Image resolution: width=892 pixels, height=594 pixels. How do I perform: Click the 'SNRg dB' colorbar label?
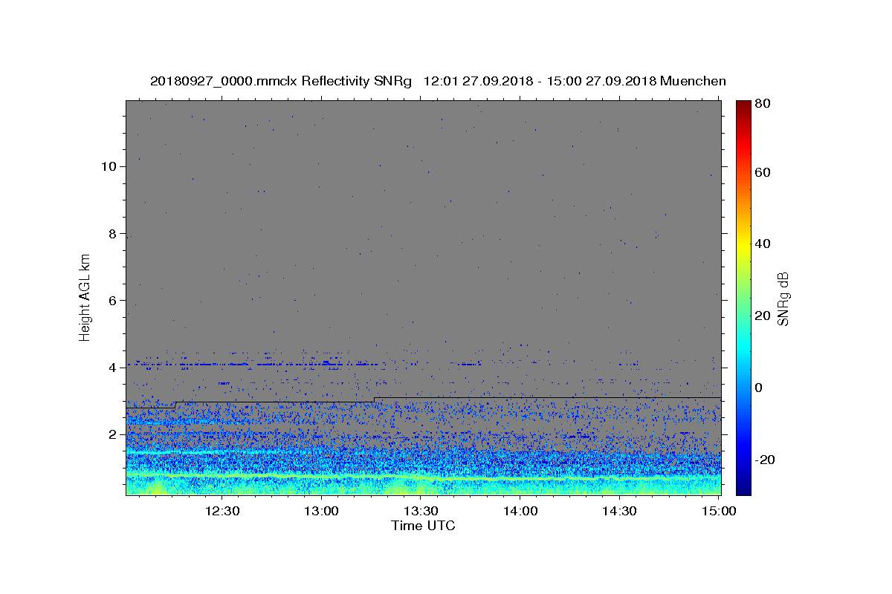782,298
